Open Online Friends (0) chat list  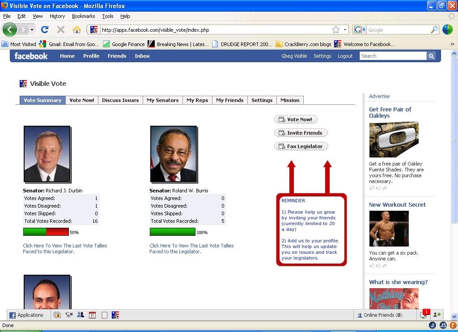[x=380, y=315]
